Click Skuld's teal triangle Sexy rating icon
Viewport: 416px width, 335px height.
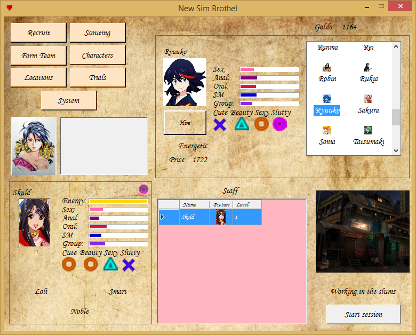pyautogui.click(x=110, y=264)
